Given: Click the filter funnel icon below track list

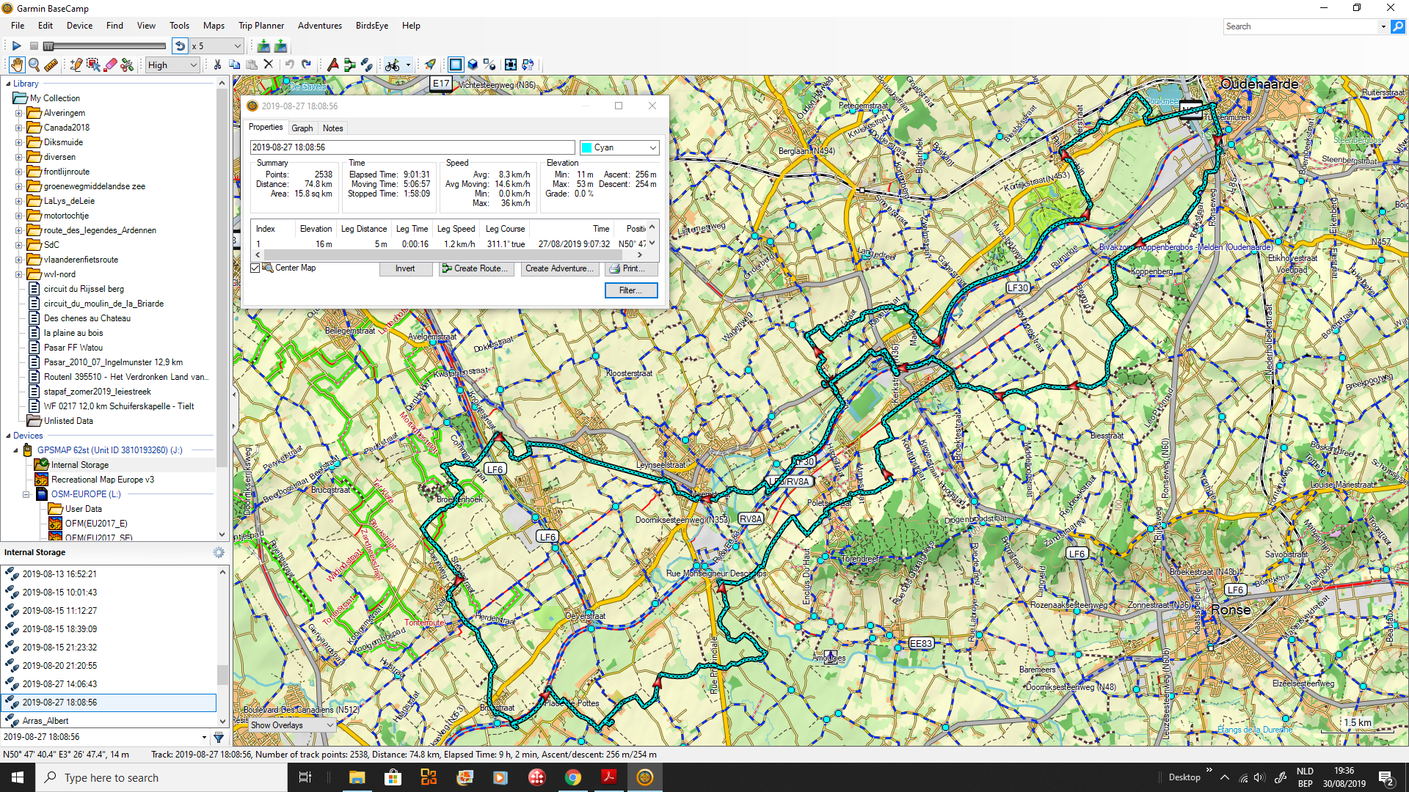Looking at the screenshot, I should 219,737.
